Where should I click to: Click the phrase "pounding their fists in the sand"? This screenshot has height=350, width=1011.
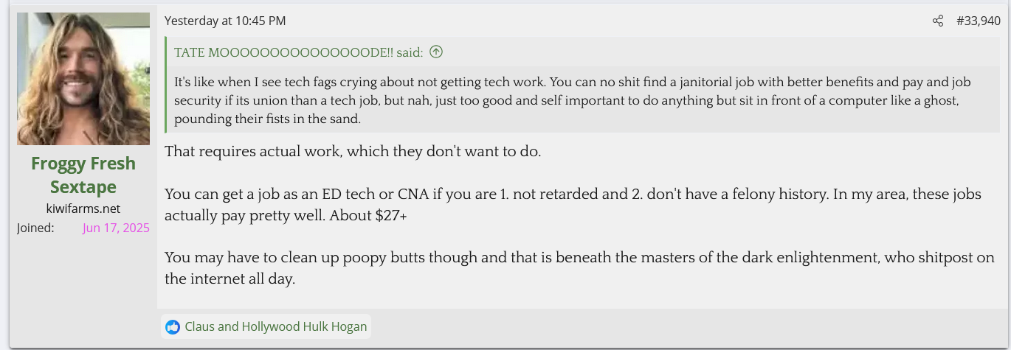[x=268, y=119]
